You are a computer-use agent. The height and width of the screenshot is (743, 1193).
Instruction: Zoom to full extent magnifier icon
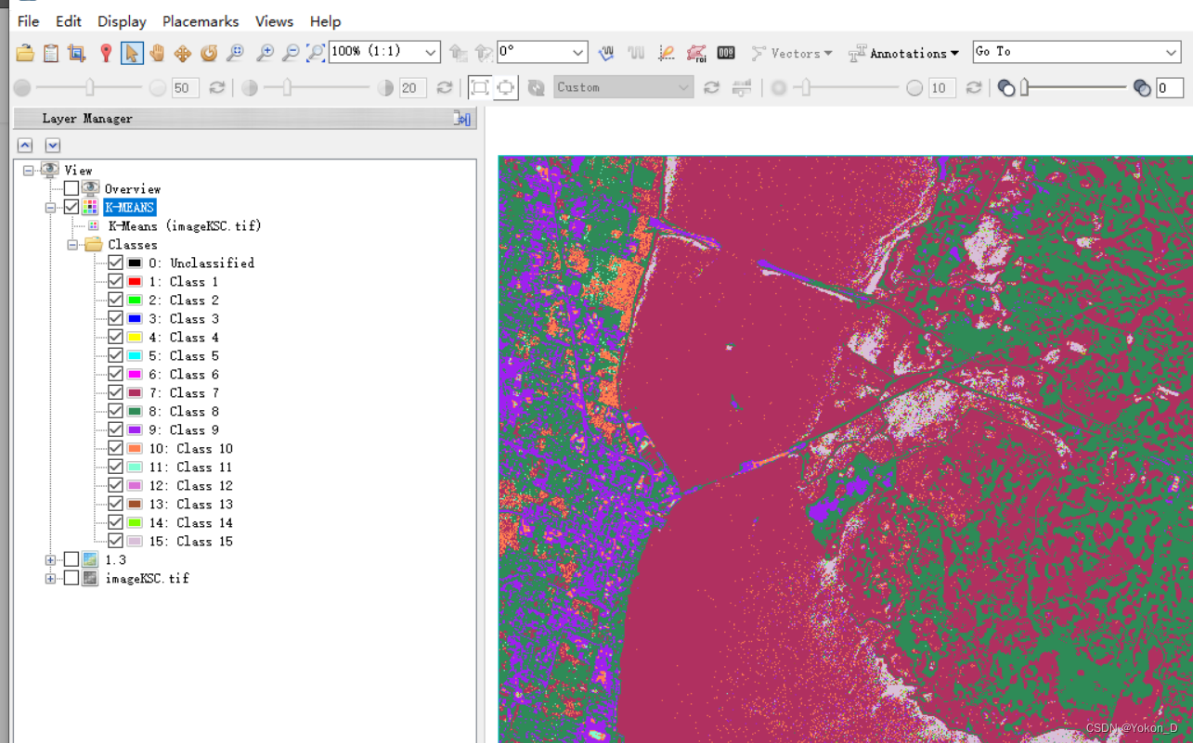coord(316,53)
